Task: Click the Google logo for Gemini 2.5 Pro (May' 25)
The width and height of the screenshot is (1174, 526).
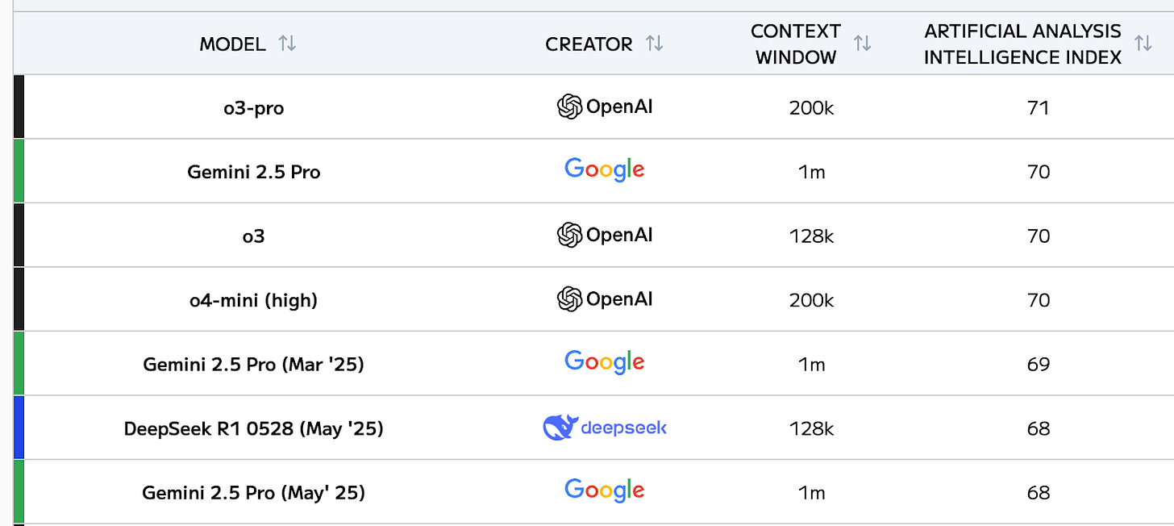Action: point(605,491)
